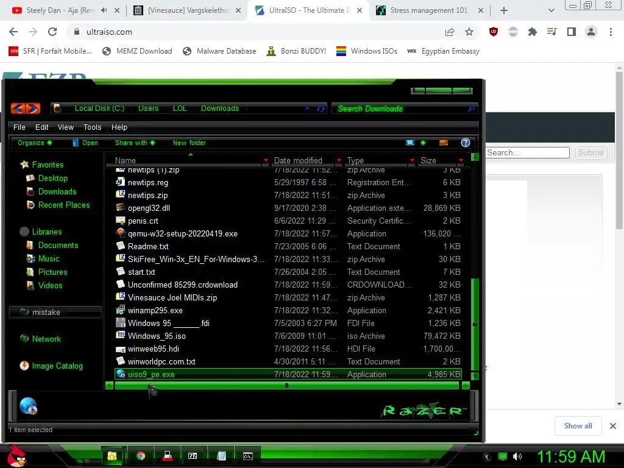
Task: Click the refresh icon in address bar
Action: coord(321,108)
